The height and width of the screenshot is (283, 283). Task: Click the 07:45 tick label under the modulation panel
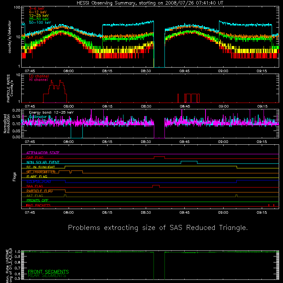(x=30, y=142)
